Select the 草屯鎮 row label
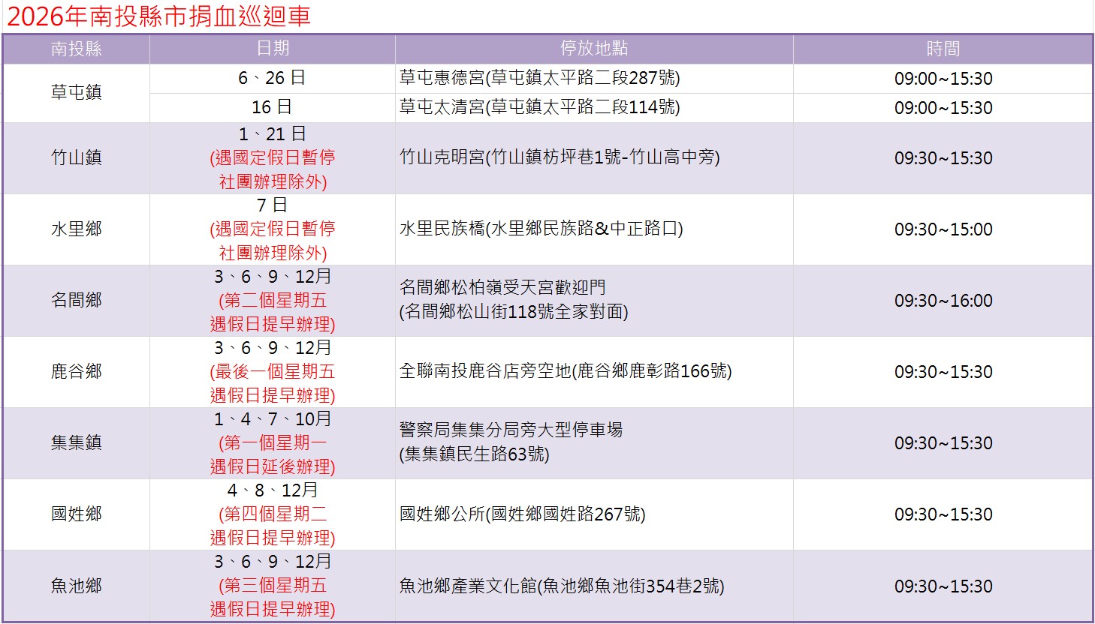Viewport: 1095px width, 624px height. (x=77, y=92)
